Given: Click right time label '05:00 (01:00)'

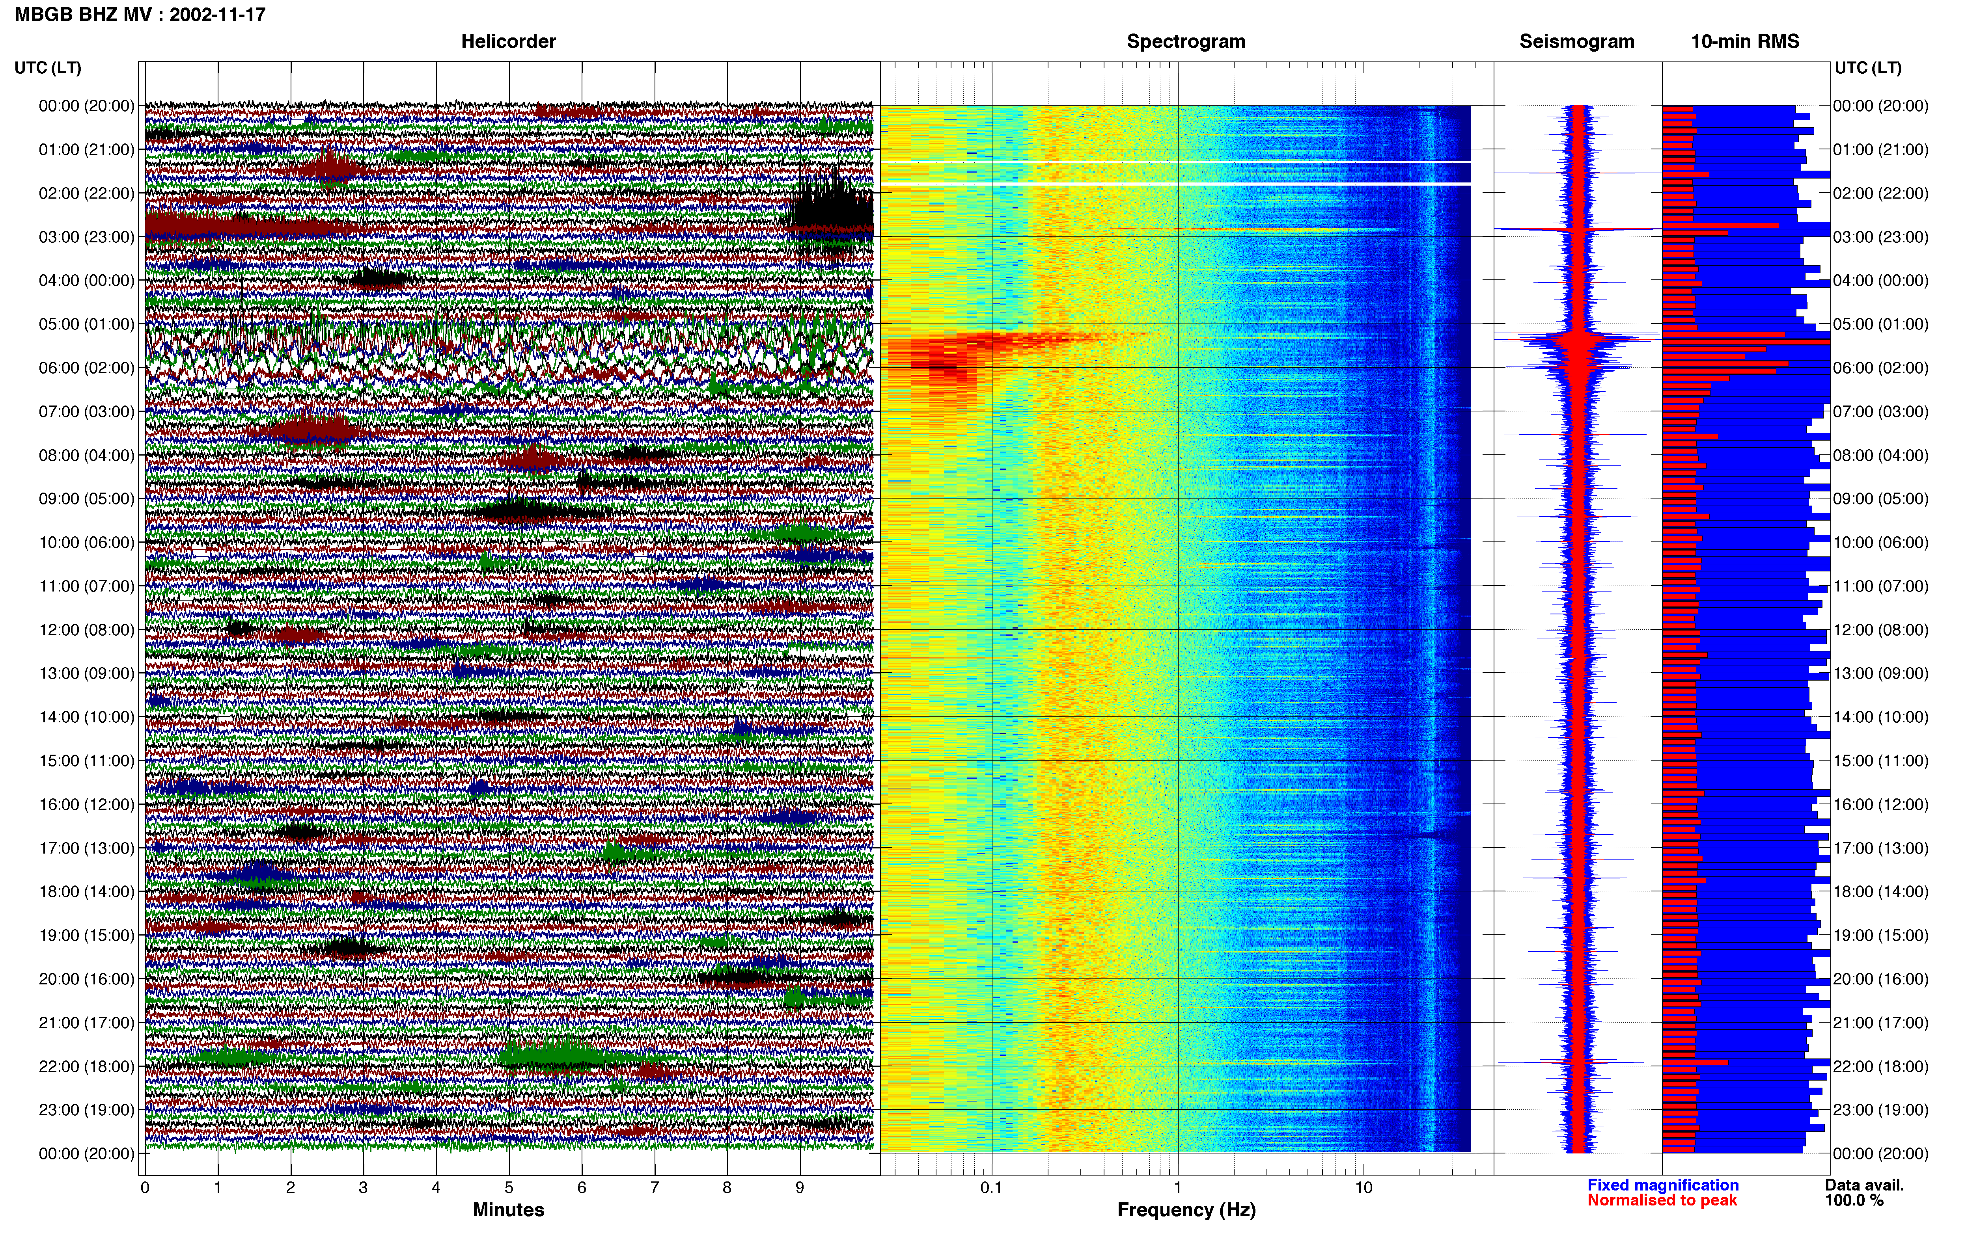Looking at the screenshot, I should point(1881,324).
